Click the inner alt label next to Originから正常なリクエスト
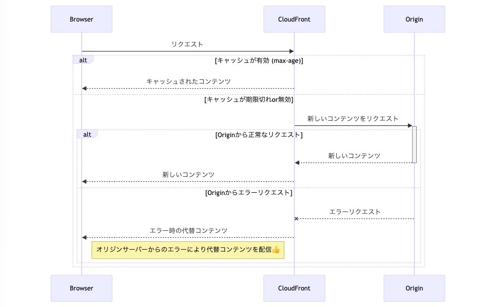The image size is (497, 307). [87, 134]
